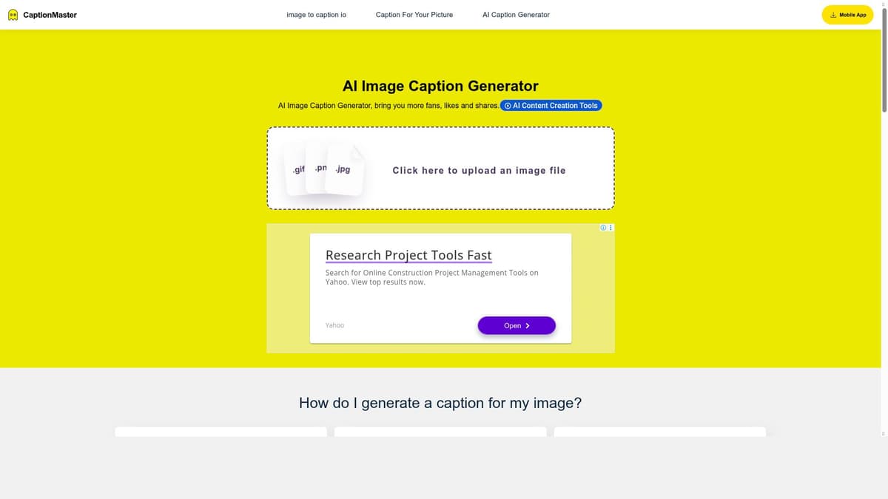Open the 'Research Project Tools Fast' ad headline

point(408,255)
